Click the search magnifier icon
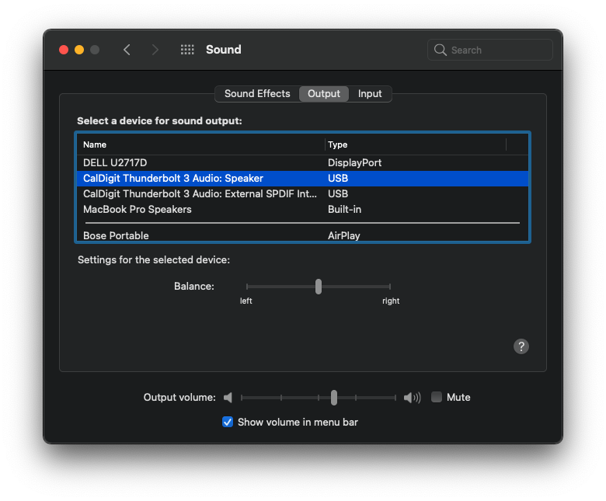Viewport: 606px width, 501px height. point(441,50)
